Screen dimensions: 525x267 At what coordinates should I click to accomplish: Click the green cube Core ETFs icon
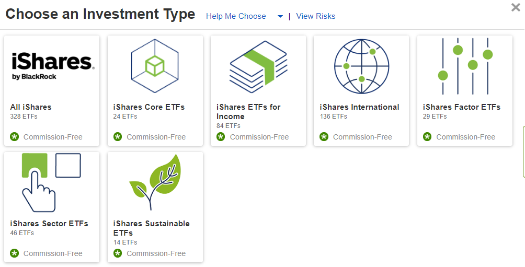pyautogui.click(x=155, y=65)
